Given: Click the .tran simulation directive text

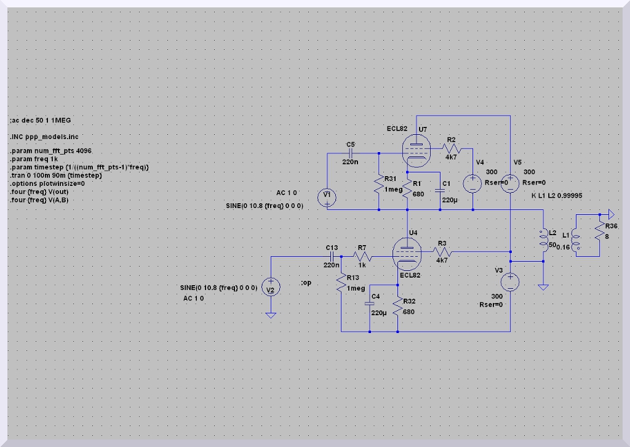Looking at the screenshot, I should pos(55,175).
